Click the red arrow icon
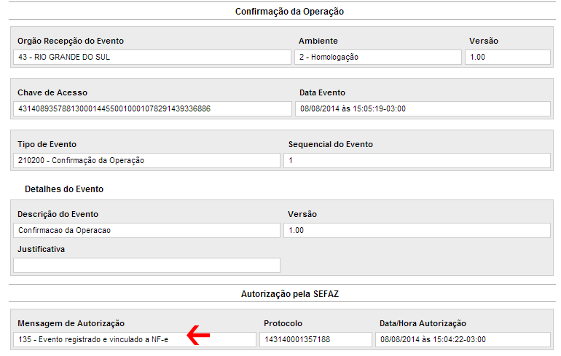 [x=199, y=335]
